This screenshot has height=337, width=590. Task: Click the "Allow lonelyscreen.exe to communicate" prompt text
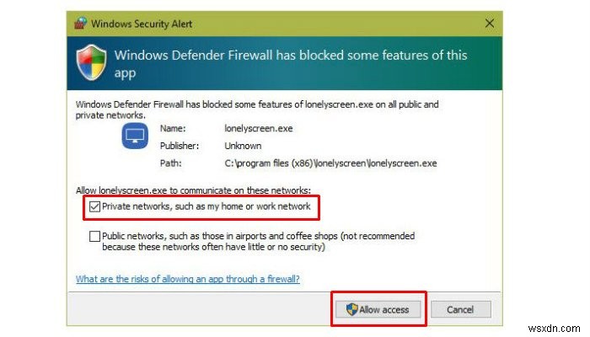[x=193, y=191]
